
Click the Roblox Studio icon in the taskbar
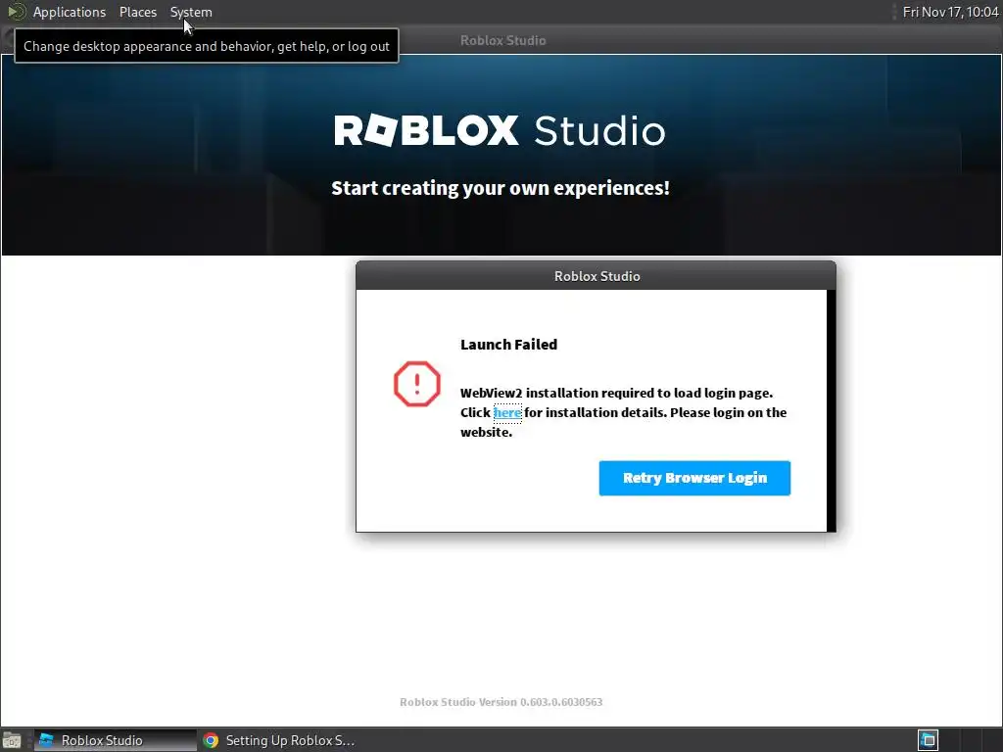pos(46,740)
